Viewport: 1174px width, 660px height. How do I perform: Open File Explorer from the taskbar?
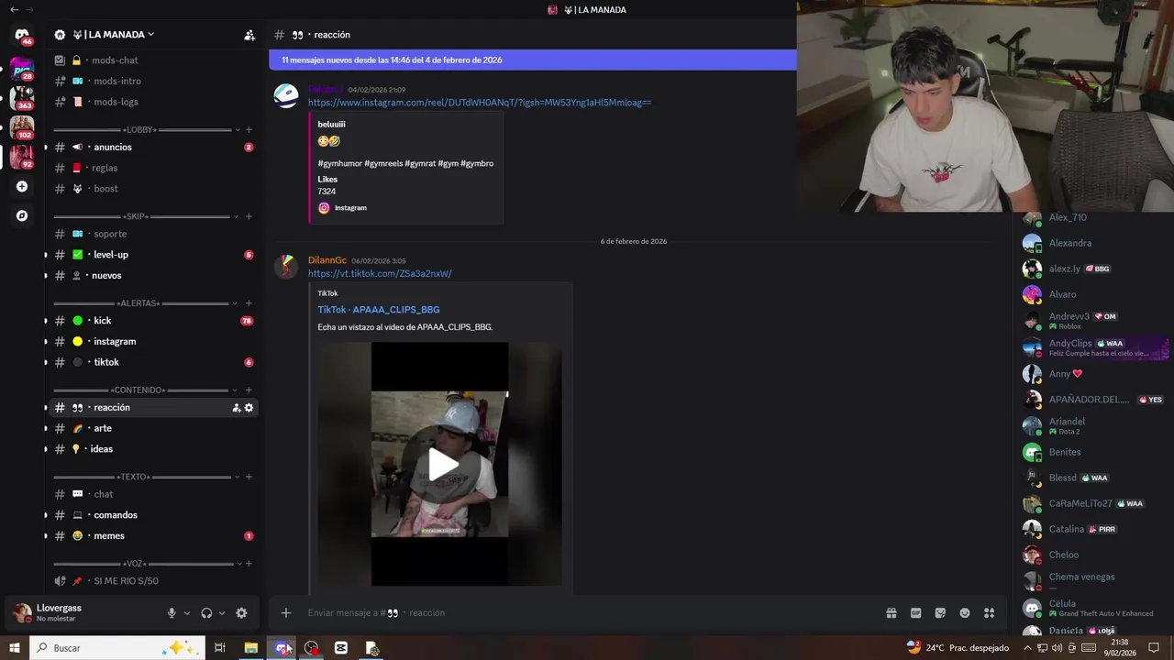click(x=250, y=648)
